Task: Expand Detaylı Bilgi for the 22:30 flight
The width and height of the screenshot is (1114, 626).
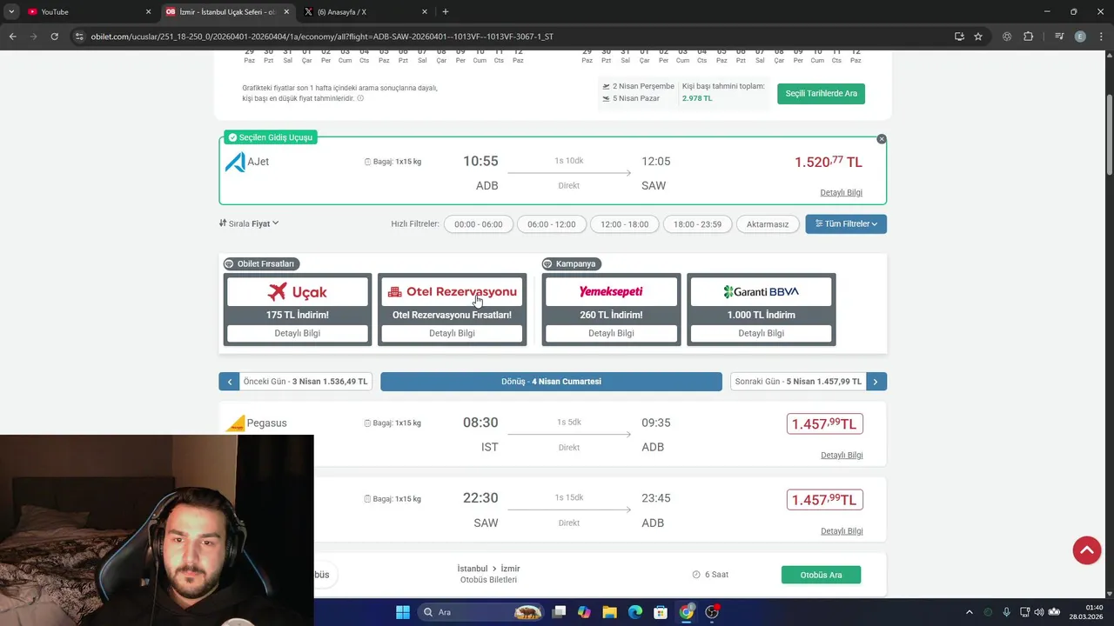Action: (x=842, y=531)
